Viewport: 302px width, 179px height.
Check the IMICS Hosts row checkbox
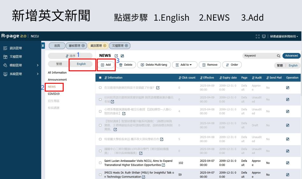(100, 175)
